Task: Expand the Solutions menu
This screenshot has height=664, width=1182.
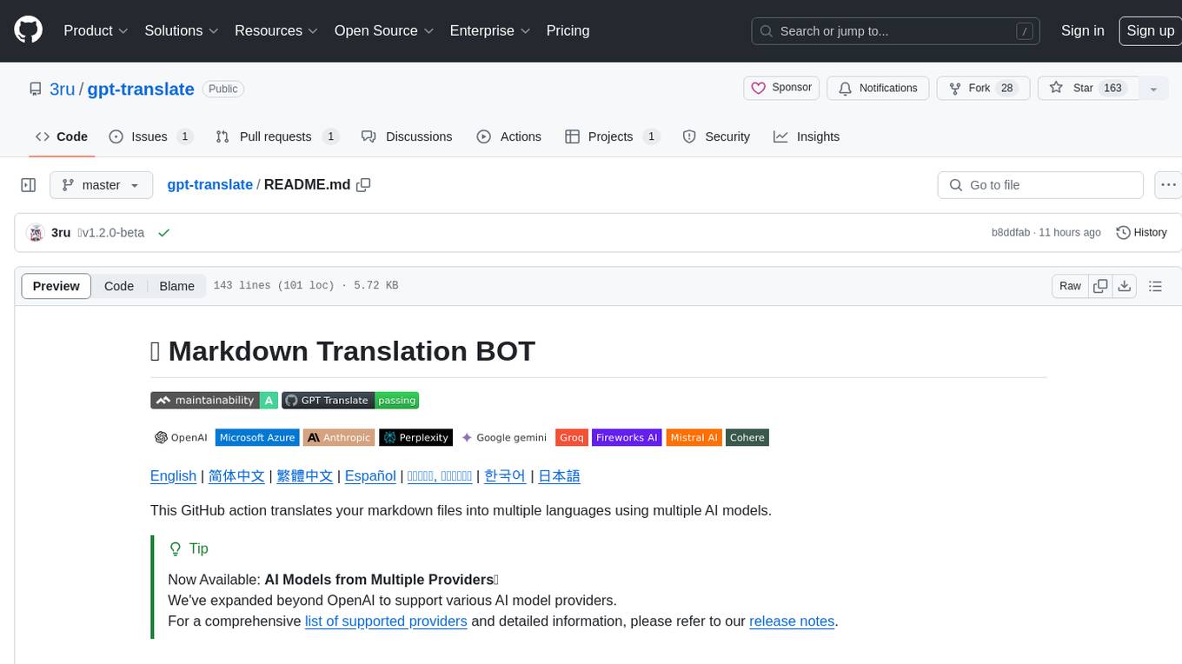Action: [182, 30]
